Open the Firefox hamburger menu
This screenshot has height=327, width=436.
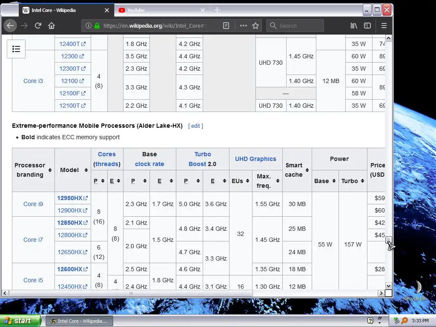pyautogui.click(x=384, y=26)
